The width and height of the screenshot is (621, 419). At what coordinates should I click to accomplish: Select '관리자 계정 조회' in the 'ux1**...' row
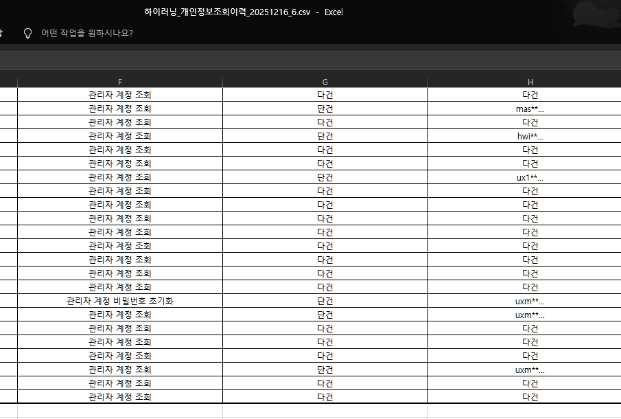pos(120,177)
